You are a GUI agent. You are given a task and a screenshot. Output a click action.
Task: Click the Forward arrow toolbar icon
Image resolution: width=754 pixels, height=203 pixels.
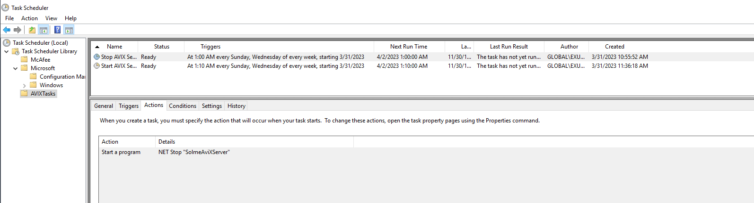click(x=18, y=30)
